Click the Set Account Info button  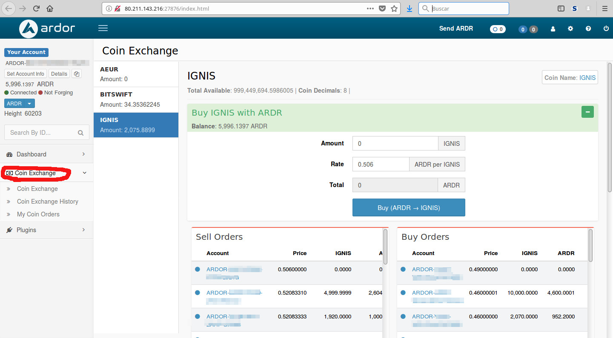click(x=26, y=74)
